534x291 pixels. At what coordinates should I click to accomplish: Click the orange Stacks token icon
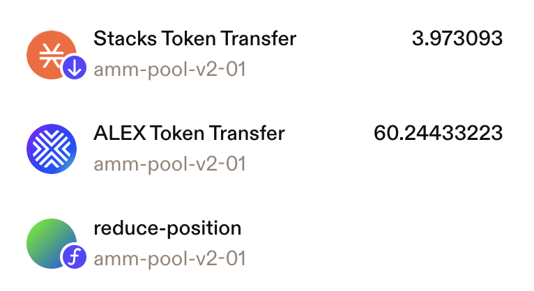point(52,54)
